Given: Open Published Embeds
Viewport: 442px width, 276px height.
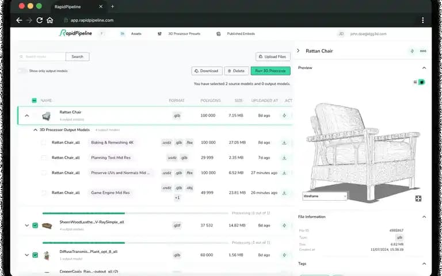Looking at the screenshot, I should pyautogui.click(x=241, y=34).
